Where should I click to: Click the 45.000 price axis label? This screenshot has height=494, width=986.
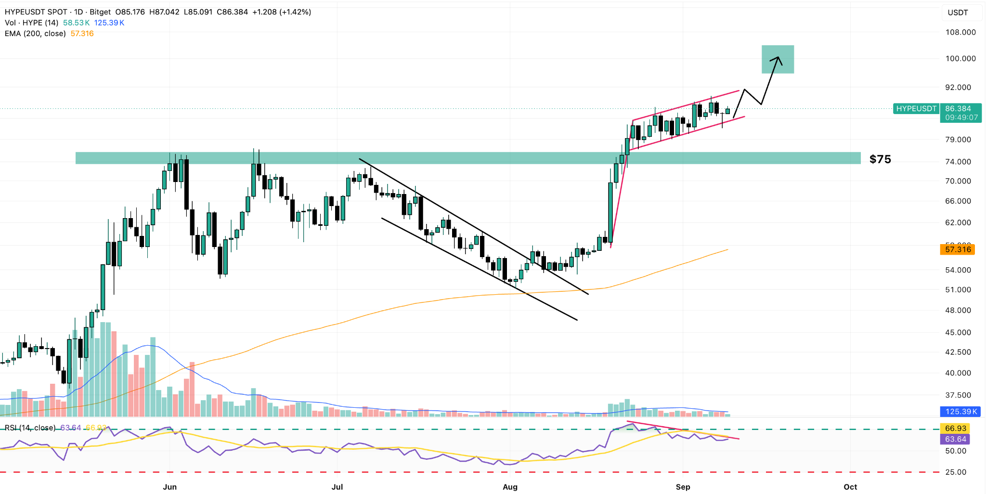[958, 333]
